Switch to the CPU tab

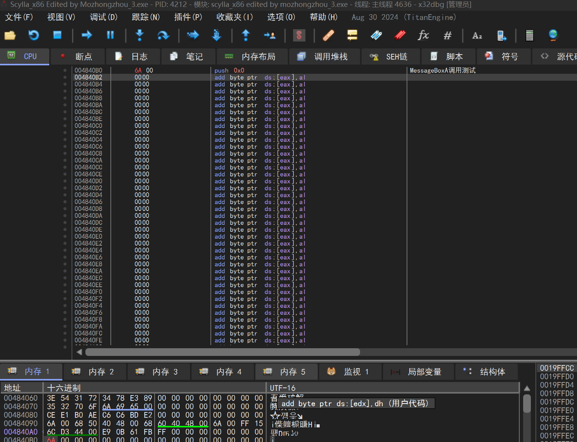pos(25,56)
